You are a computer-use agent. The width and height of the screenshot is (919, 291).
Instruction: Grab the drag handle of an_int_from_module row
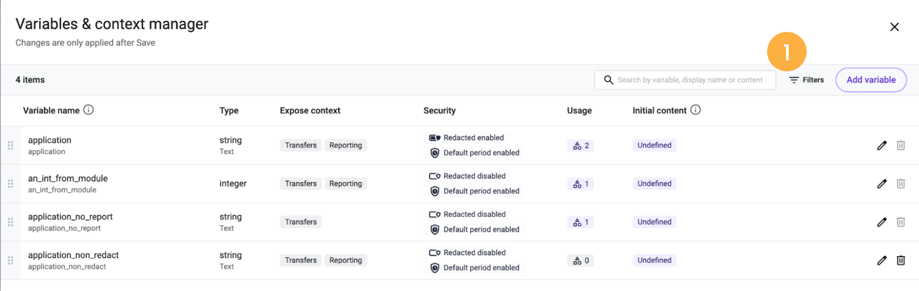point(10,184)
